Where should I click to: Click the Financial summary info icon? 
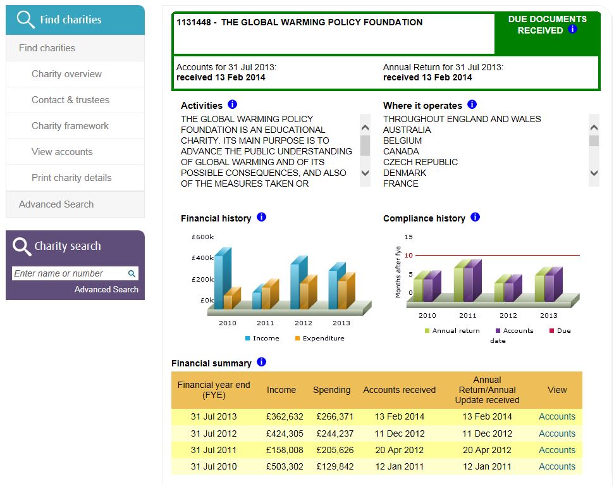pos(261,362)
